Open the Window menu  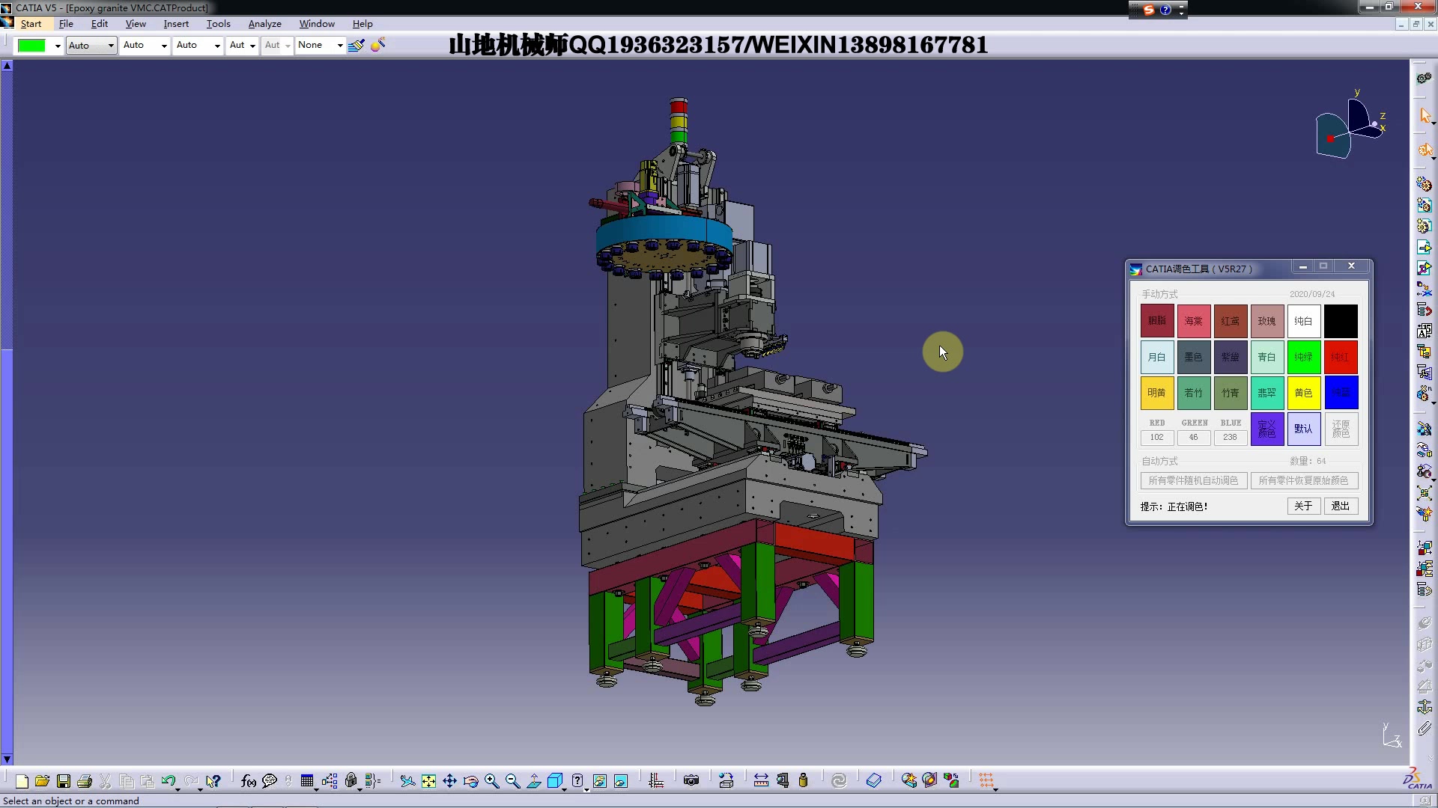tap(317, 24)
